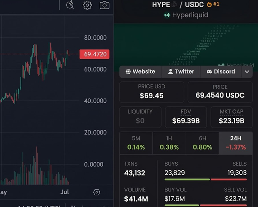Click the 20.0000 price axis label
Viewport: 258px width, 207px height.
pyautogui.click(x=95, y=133)
